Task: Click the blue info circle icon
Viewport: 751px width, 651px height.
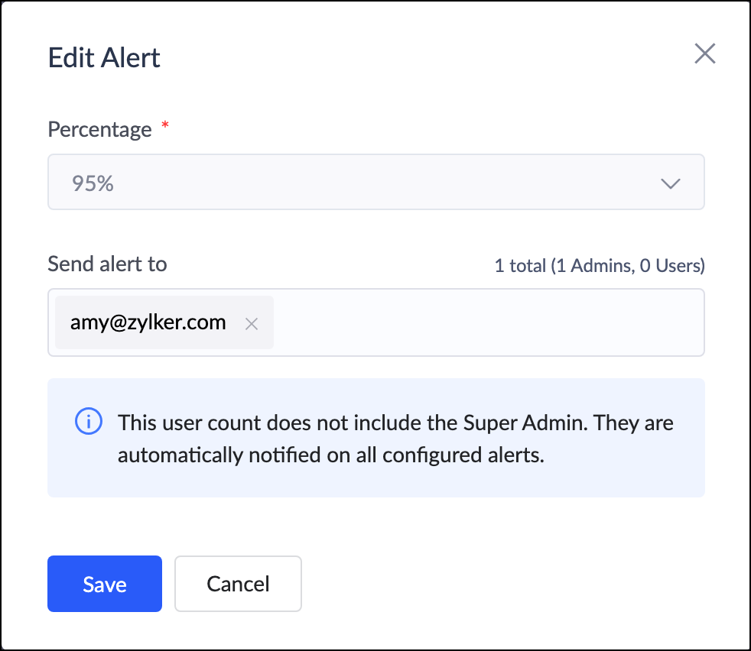Action: 89,421
